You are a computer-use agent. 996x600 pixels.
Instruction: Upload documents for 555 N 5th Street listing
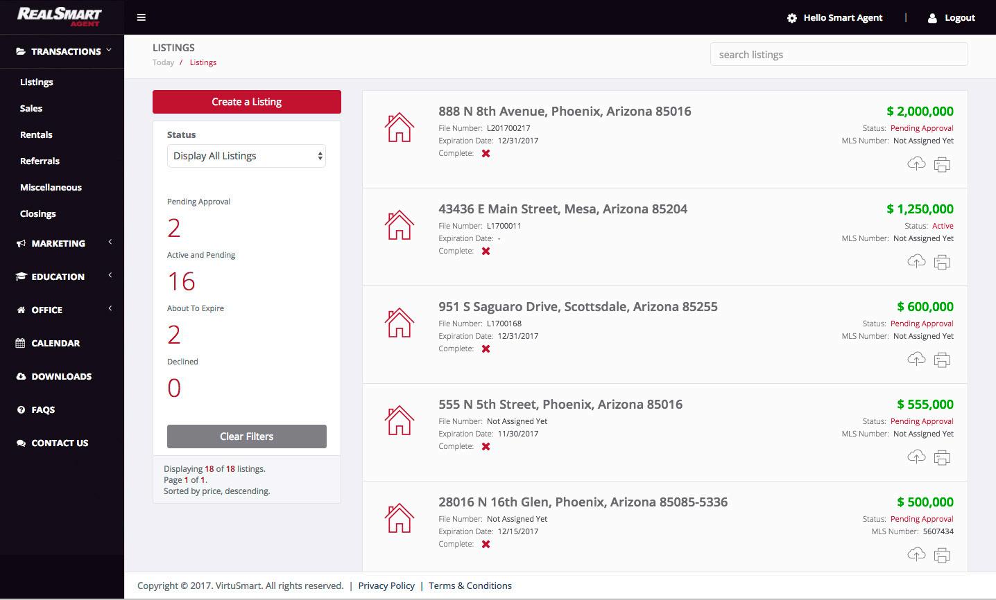point(916,457)
